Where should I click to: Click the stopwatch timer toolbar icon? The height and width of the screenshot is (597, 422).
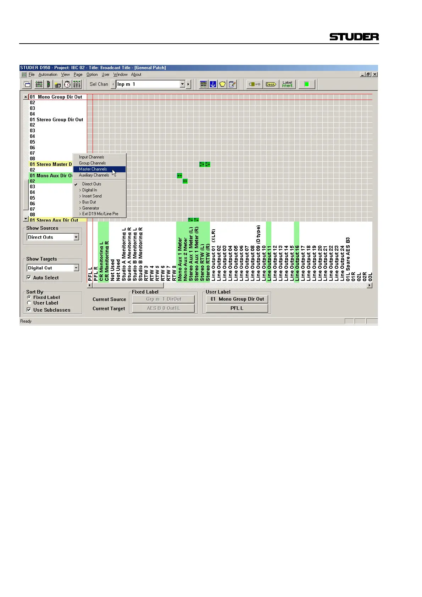[67, 84]
